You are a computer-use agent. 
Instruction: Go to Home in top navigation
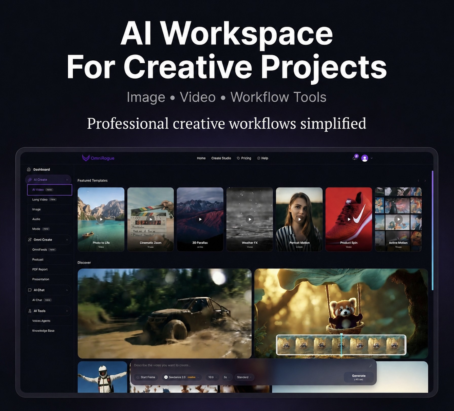[x=201, y=158]
